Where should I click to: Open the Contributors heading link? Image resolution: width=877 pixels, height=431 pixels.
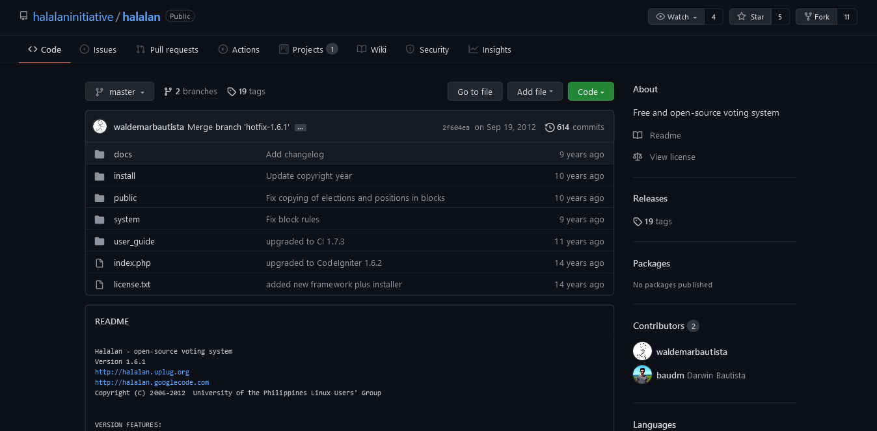click(x=666, y=326)
